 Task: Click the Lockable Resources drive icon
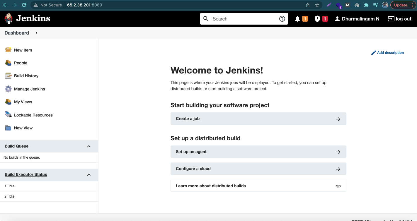tap(8, 115)
